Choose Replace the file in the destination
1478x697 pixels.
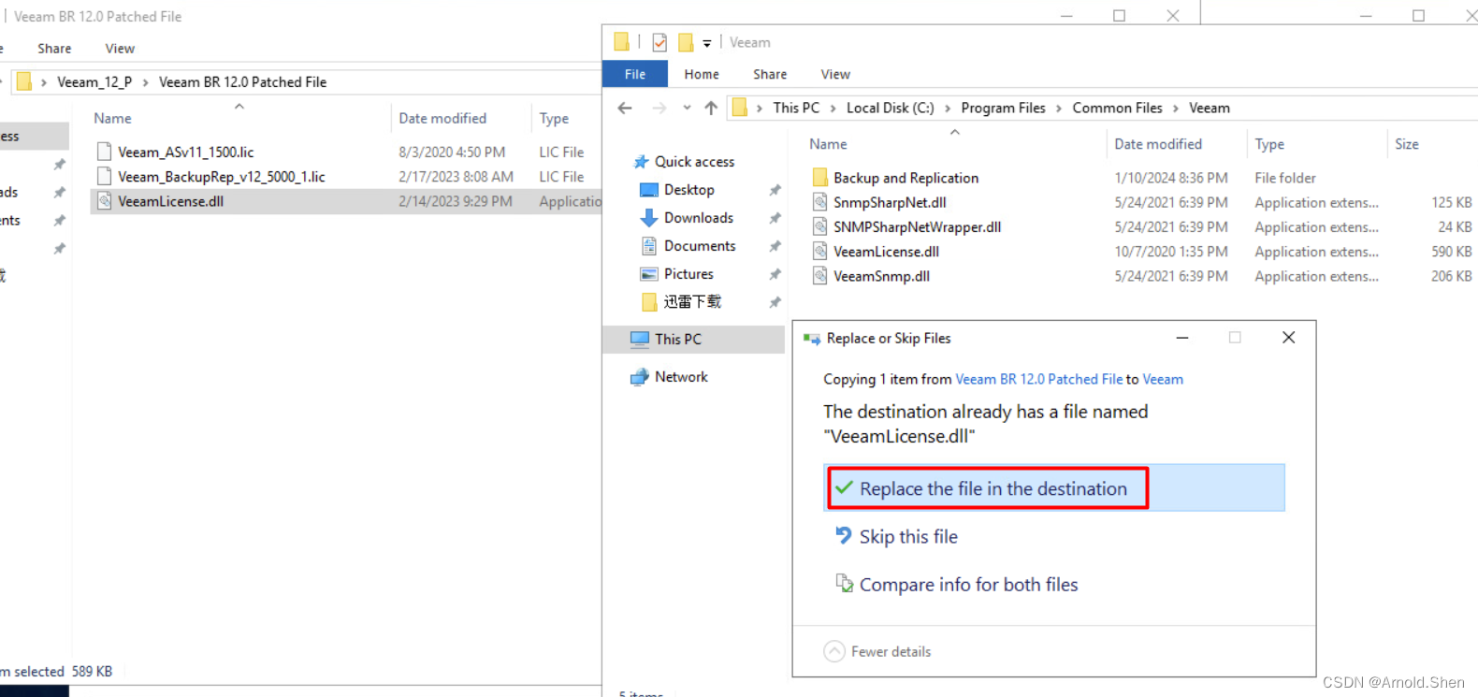pos(1054,488)
